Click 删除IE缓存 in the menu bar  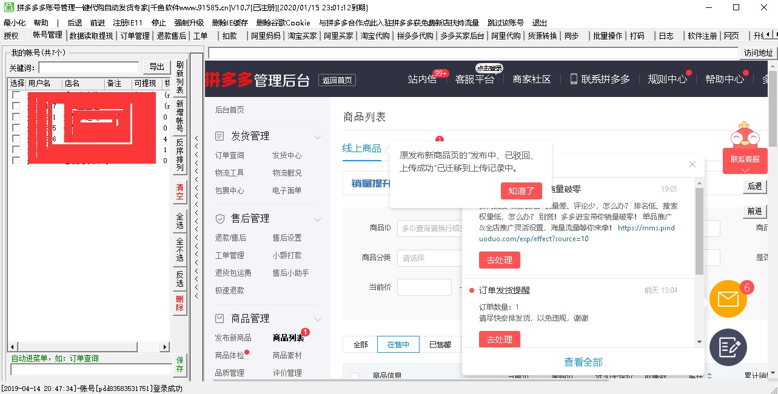(230, 22)
